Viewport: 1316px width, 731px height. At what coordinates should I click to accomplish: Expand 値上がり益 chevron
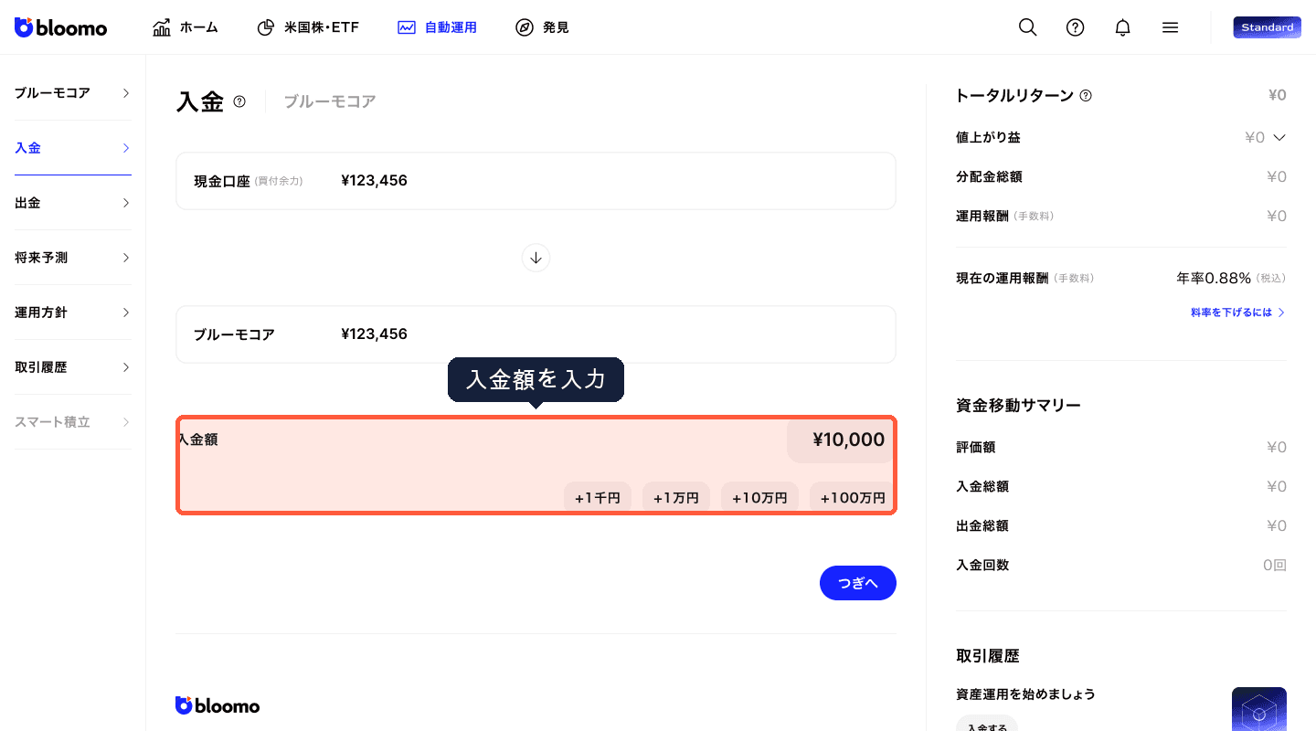click(1279, 137)
